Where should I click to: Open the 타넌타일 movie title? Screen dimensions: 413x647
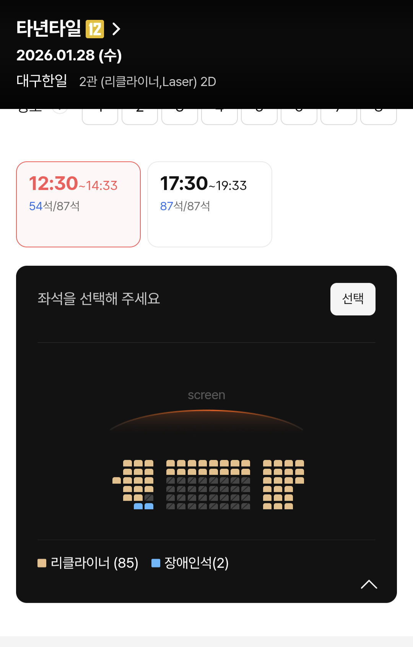point(49,29)
